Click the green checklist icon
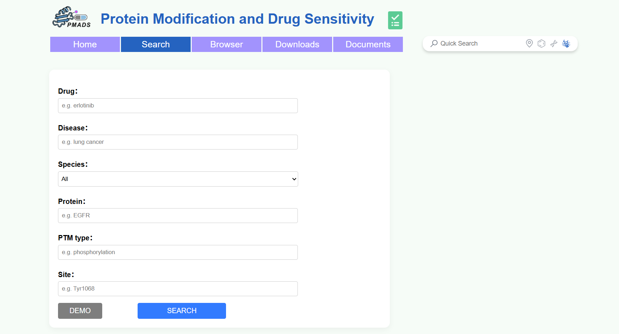Image resolution: width=619 pixels, height=334 pixels. pos(395,20)
